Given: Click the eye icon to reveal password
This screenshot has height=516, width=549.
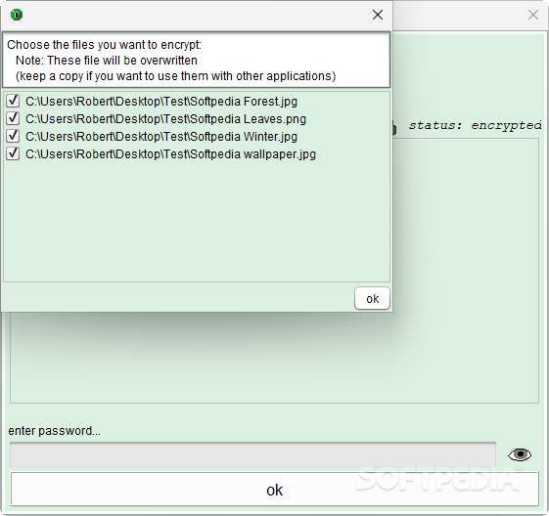Looking at the screenshot, I should point(520,454).
